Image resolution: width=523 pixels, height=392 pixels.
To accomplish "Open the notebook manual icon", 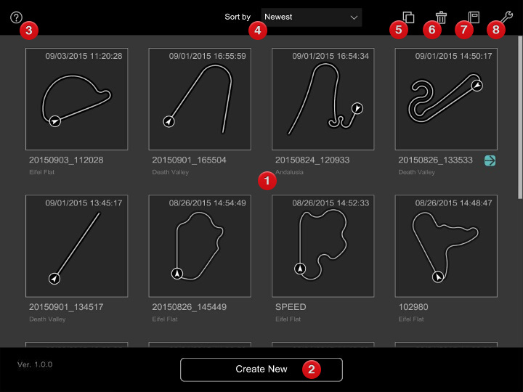I will [474, 17].
